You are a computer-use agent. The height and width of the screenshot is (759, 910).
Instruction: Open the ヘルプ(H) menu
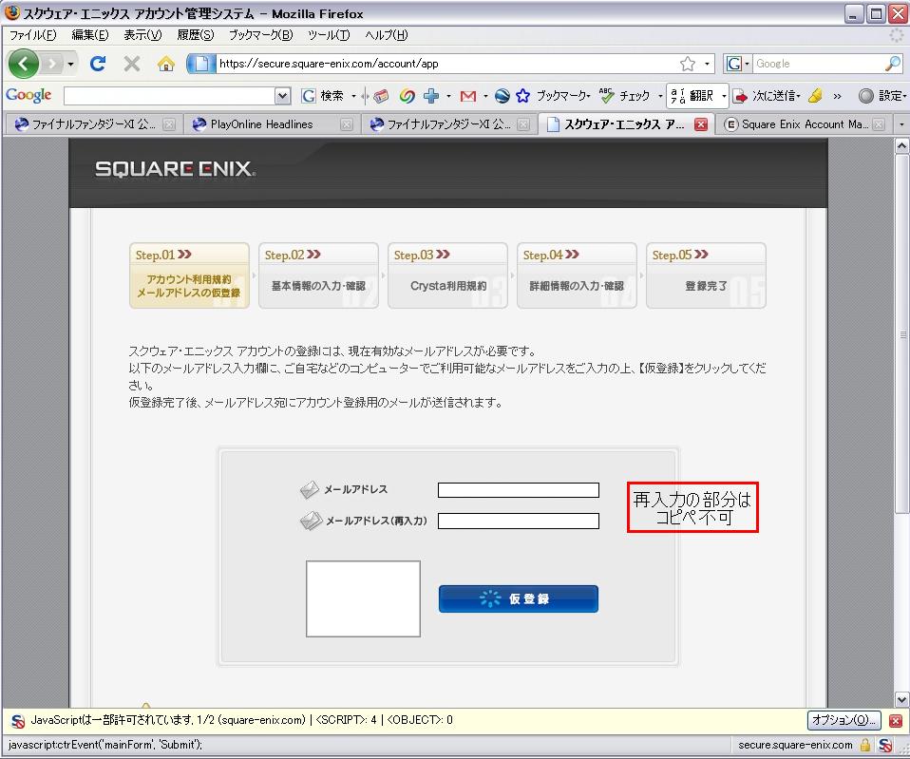(x=387, y=35)
